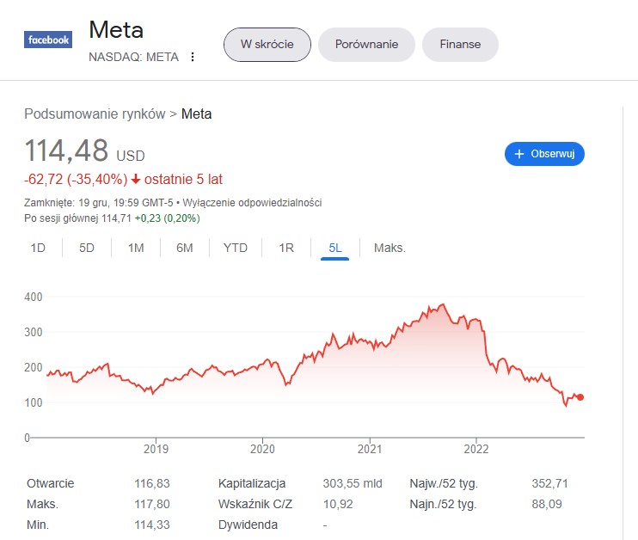This screenshot has width=638, height=540.
Task: Click the plus icon on Obserwuj button
Action: (518, 154)
